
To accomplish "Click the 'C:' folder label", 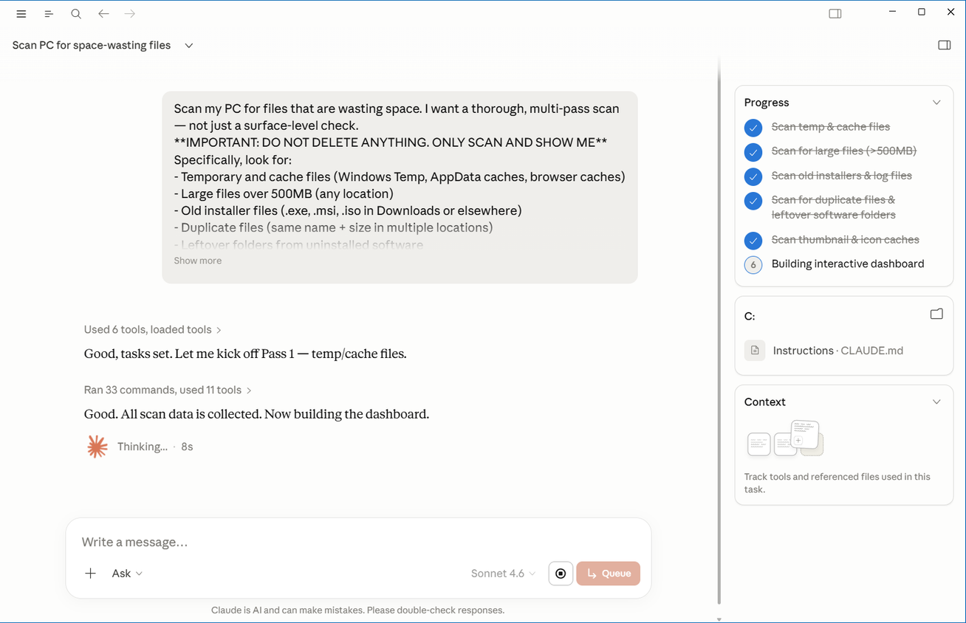I will click(750, 317).
